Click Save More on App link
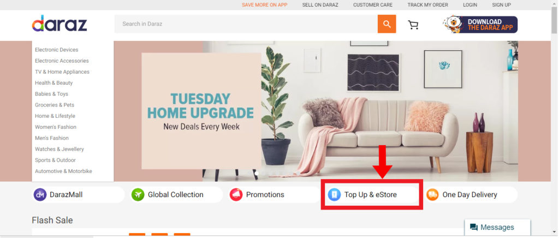This screenshot has width=559, height=238. (x=265, y=5)
